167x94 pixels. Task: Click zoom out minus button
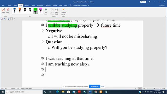[147, 89]
